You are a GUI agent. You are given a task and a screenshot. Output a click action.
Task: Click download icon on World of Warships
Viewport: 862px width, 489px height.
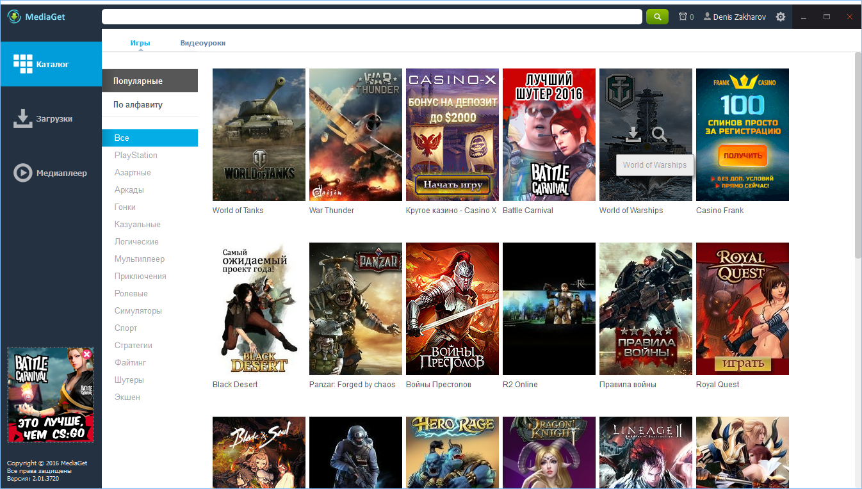coord(633,134)
